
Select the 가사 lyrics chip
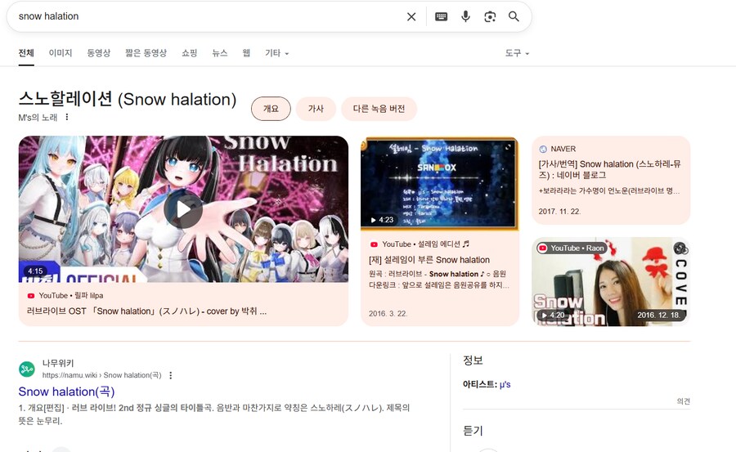pyautogui.click(x=316, y=109)
